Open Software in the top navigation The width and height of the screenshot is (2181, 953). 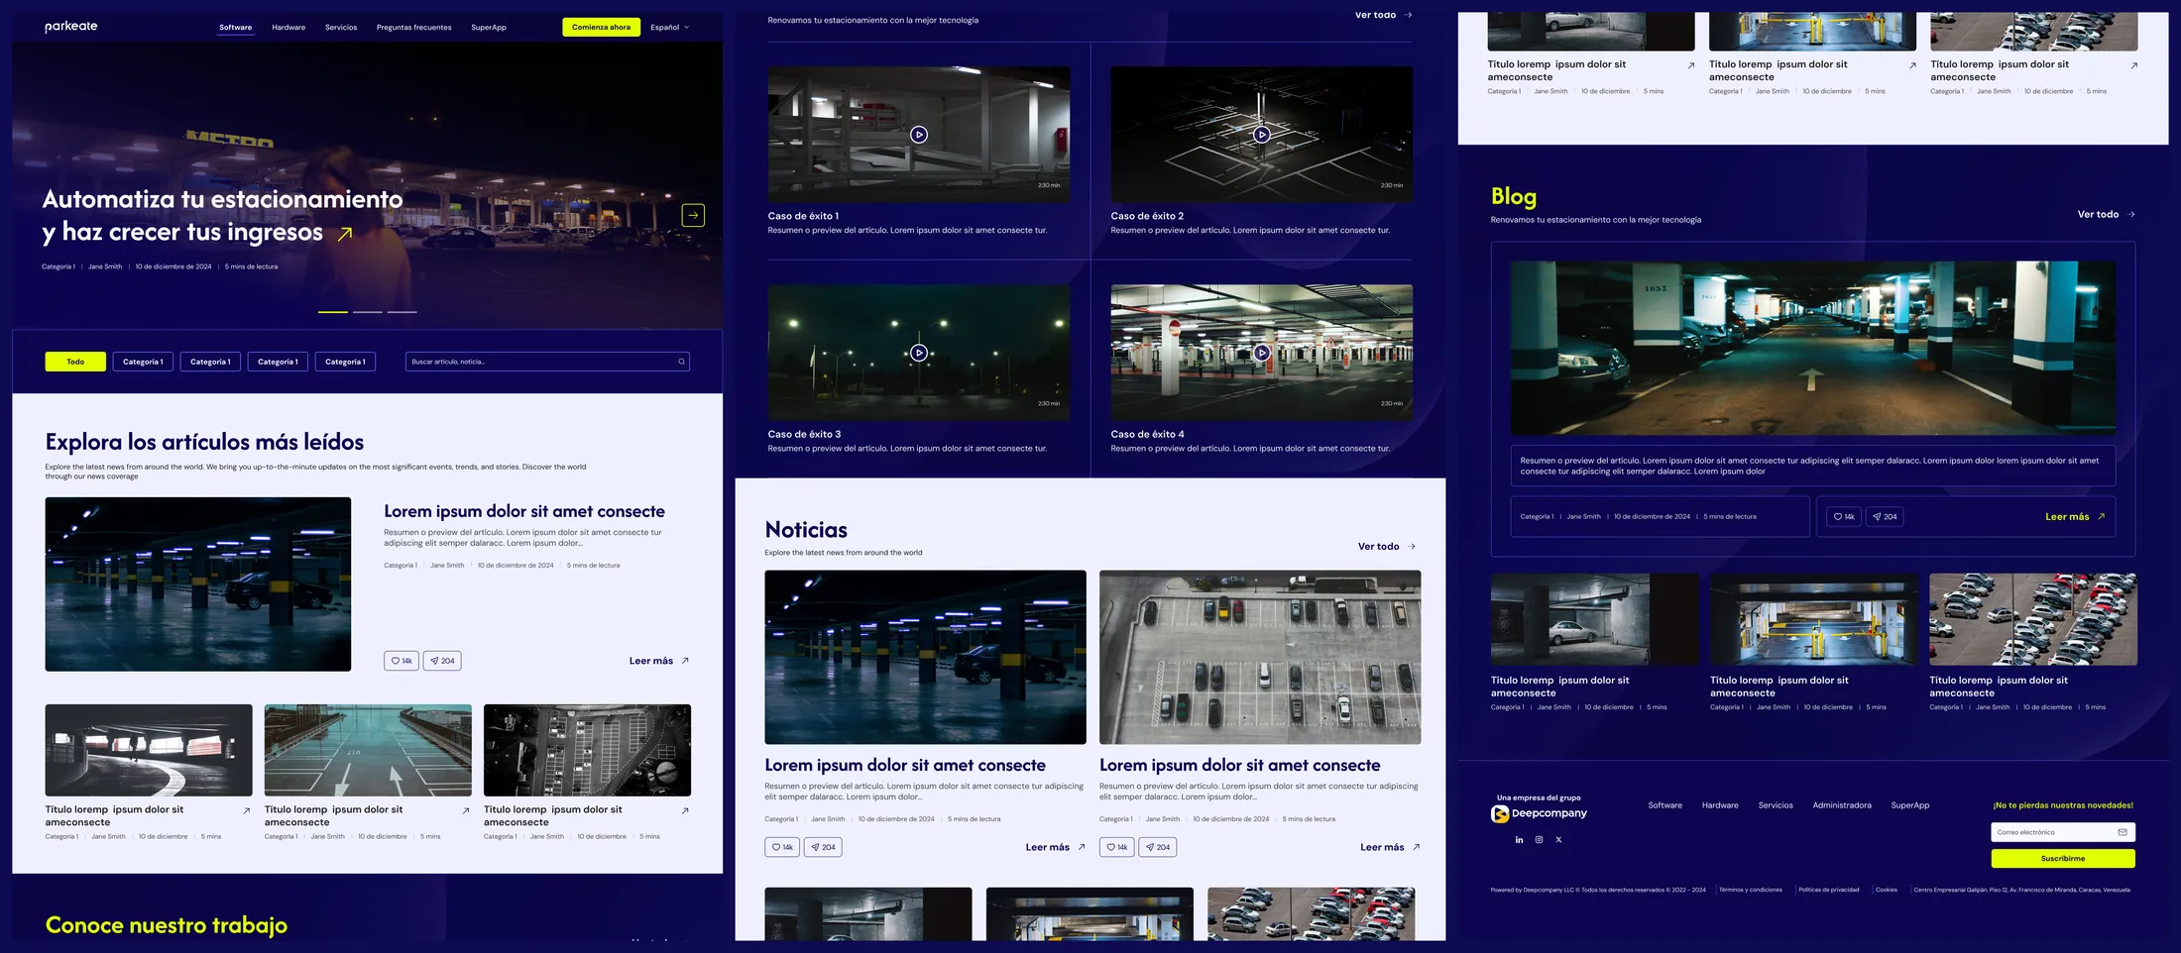point(236,28)
